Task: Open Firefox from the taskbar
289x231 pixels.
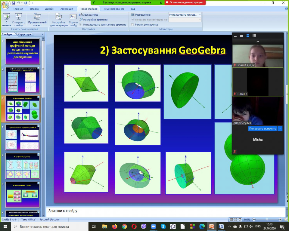Action: [115, 226]
